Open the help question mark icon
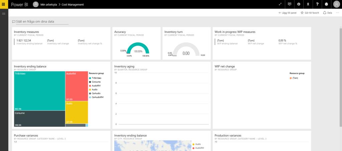The width and height of the screenshot is (342, 151). [x=317, y=4]
